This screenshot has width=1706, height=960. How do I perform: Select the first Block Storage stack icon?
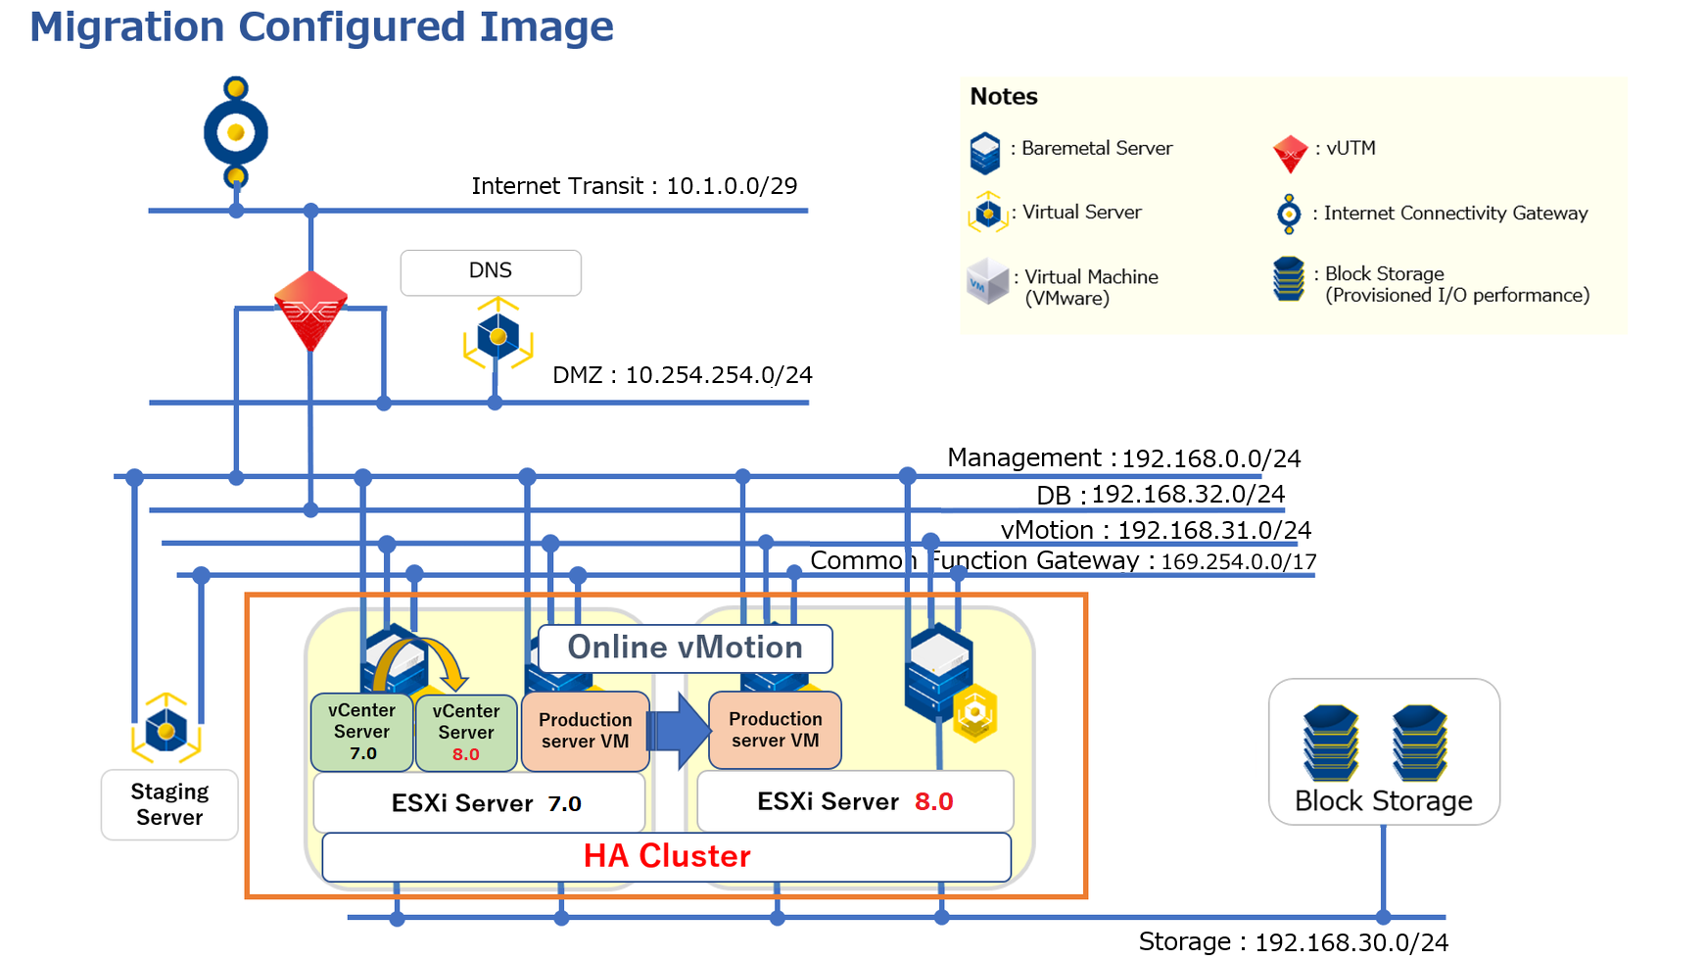[x=1331, y=743]
